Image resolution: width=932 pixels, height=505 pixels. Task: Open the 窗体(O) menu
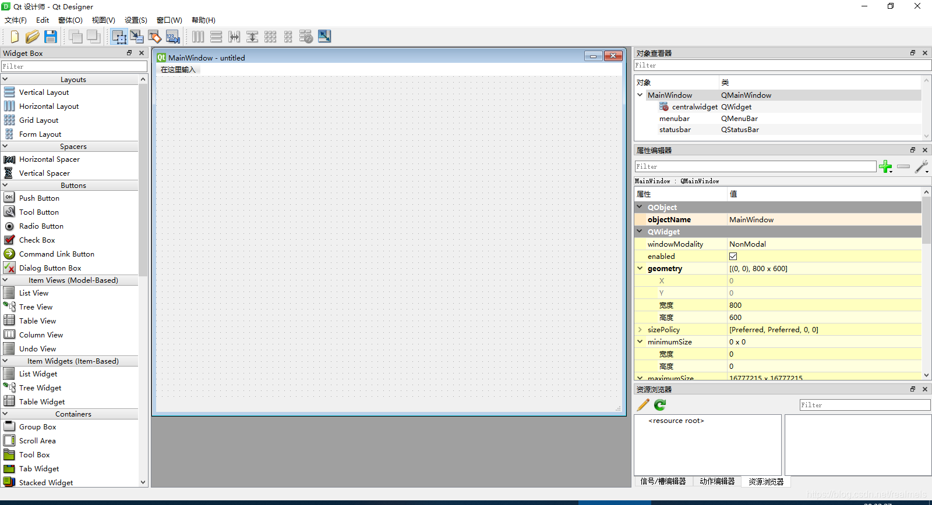point(70,20)
